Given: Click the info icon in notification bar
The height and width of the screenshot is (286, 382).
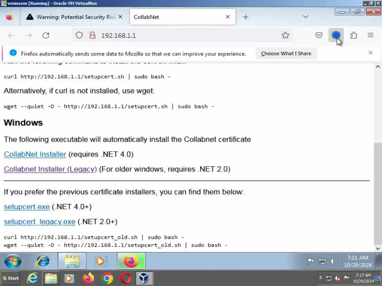Looking at the screenshot, I should point(13,53).
